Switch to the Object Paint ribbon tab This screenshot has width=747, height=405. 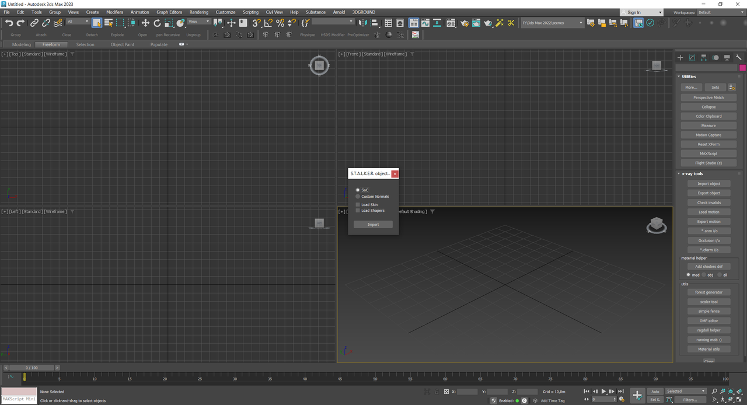tap(123, 44)
